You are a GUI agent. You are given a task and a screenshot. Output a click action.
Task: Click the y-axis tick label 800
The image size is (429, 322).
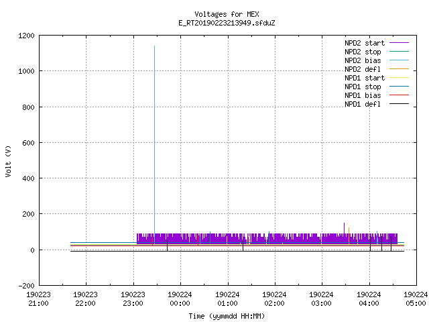point(28,107)
